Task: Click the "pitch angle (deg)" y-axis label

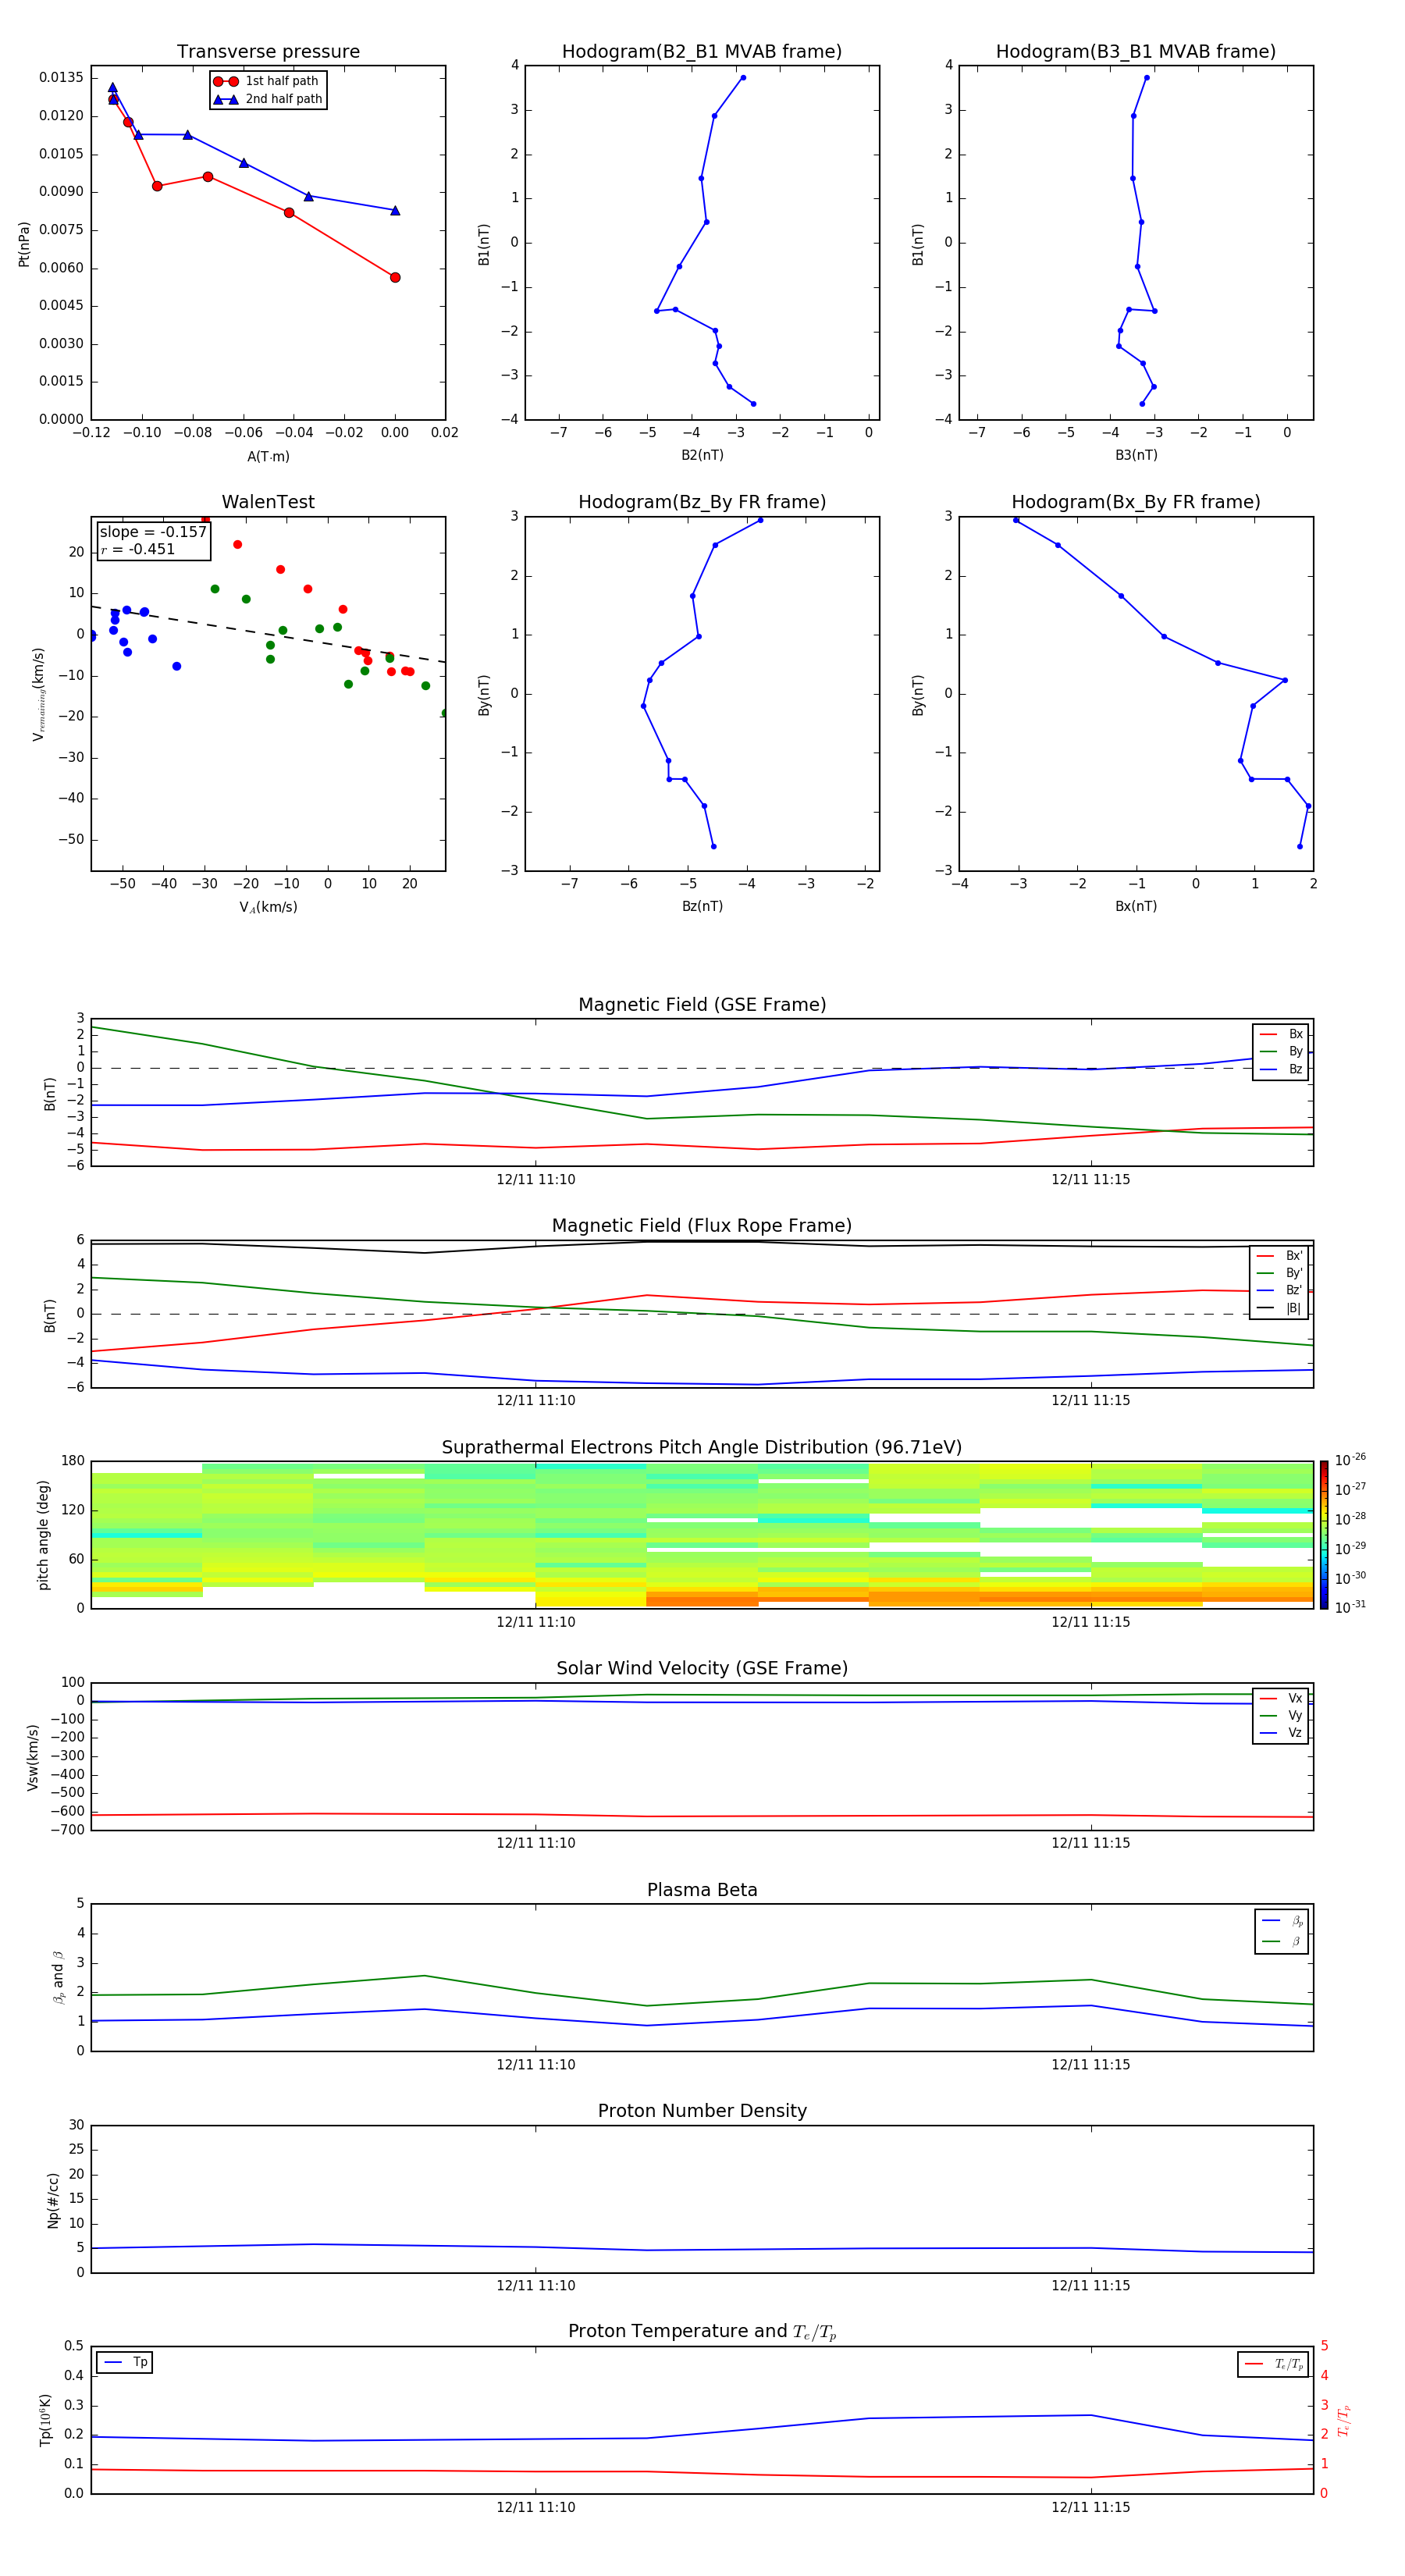Action: [43, 1535]
